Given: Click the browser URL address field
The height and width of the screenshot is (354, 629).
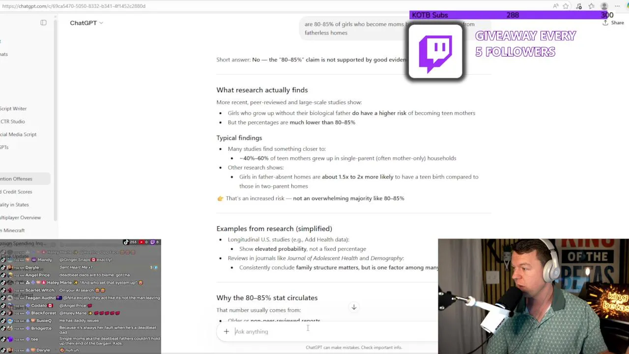Looking at the screenshot, I should pyautogui.click(x=275, y=6).
